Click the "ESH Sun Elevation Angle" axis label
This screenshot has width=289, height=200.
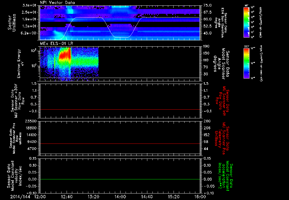pos(221,23)
